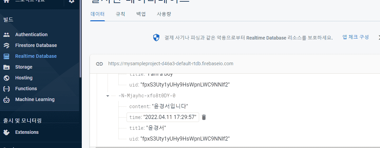Click the Realtime Database icon in sidebar

[6, 56]
